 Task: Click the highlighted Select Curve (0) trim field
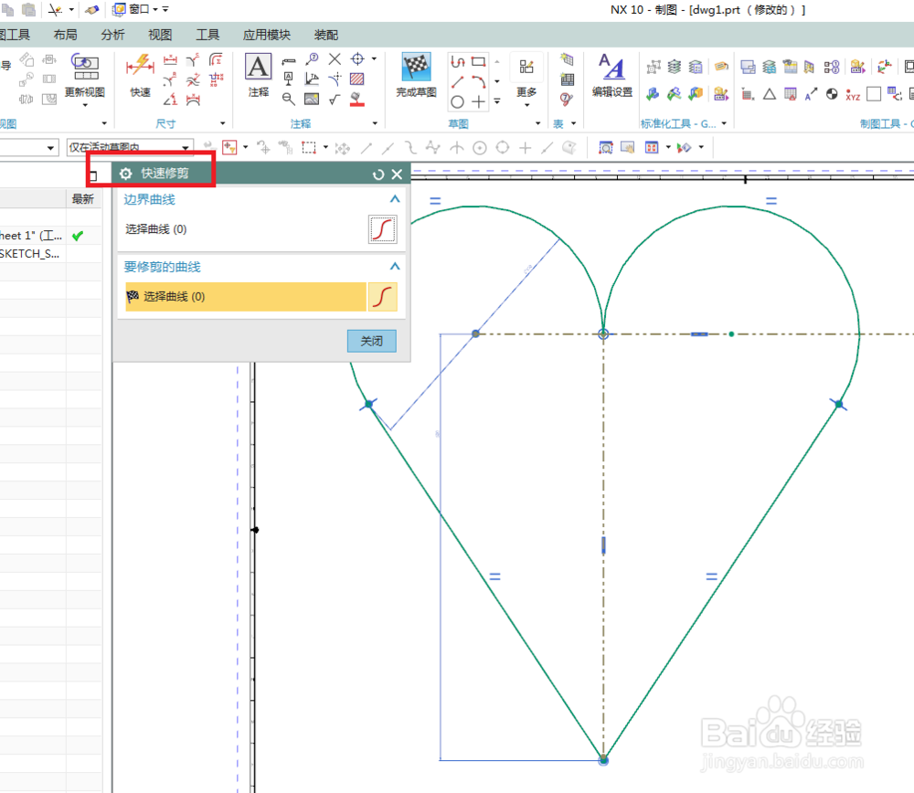click(246, 297)
